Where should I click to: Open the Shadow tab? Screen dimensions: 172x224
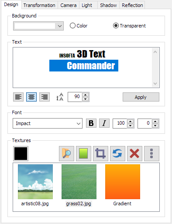[x=108, y=5]
